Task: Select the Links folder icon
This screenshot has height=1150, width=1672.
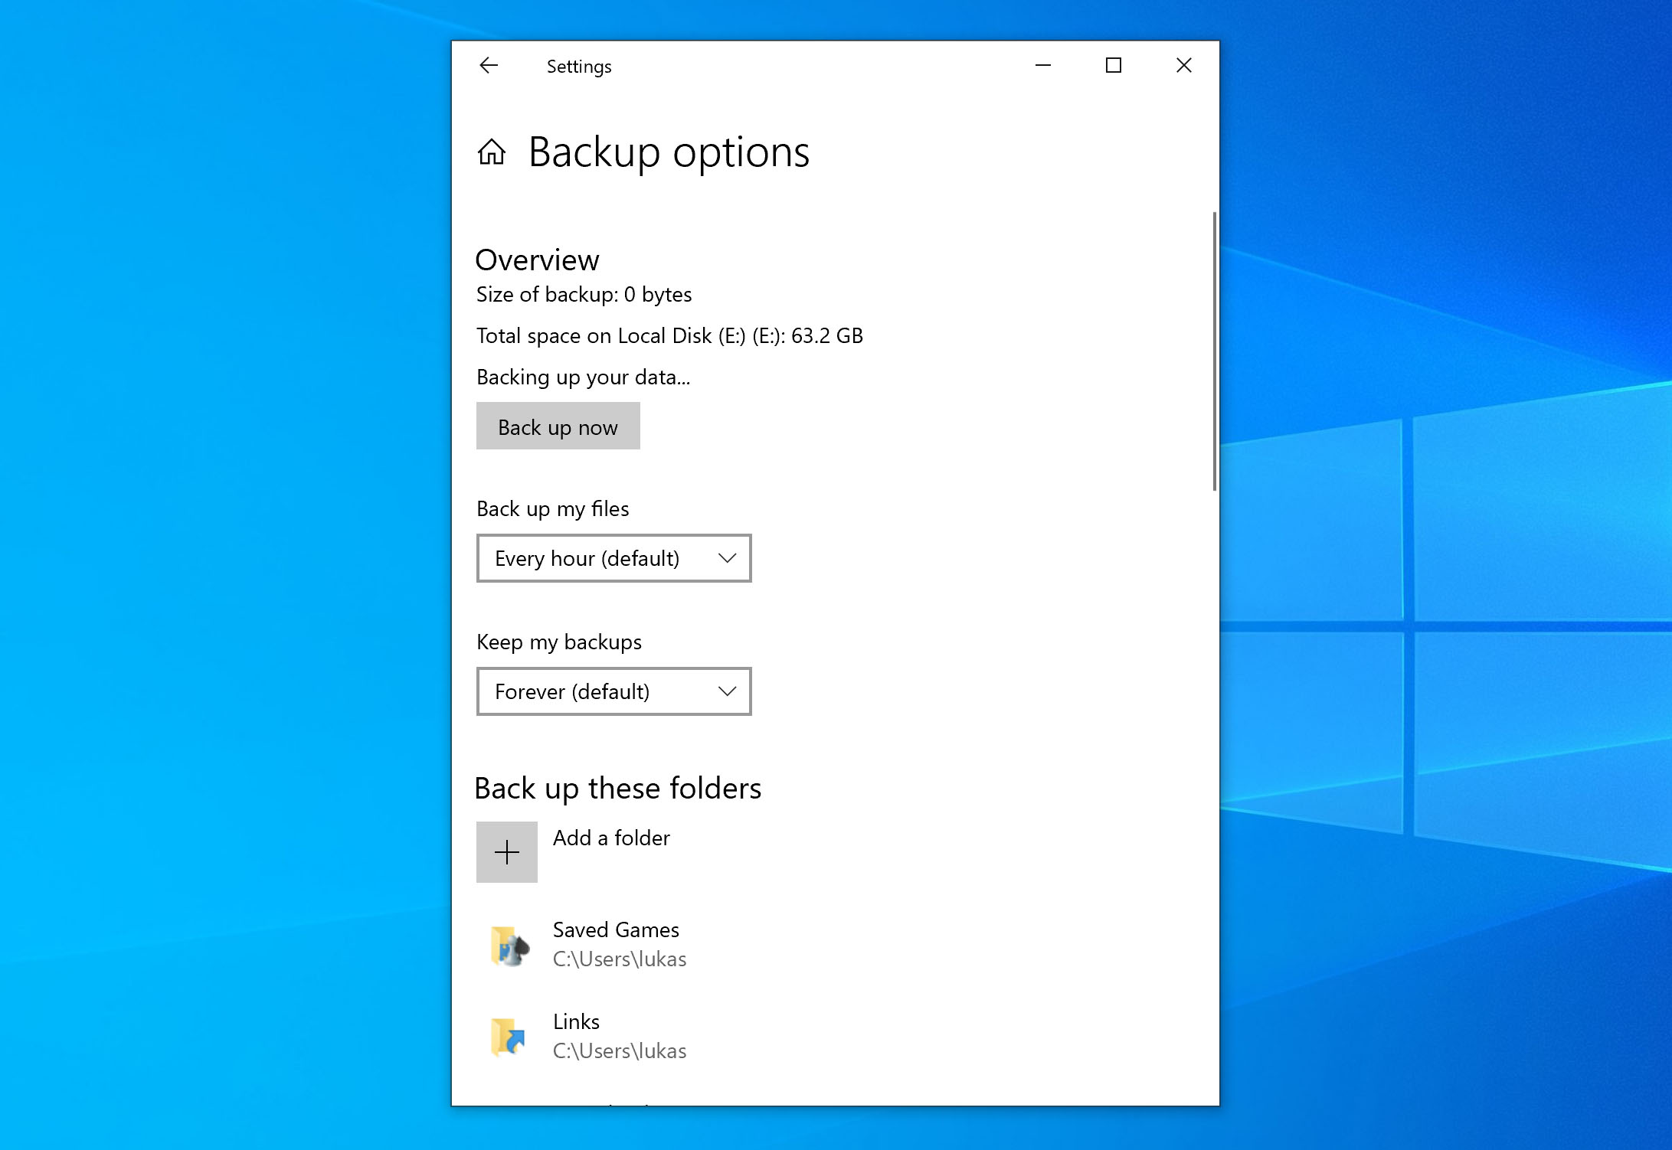Action: tap(509, 1037)
